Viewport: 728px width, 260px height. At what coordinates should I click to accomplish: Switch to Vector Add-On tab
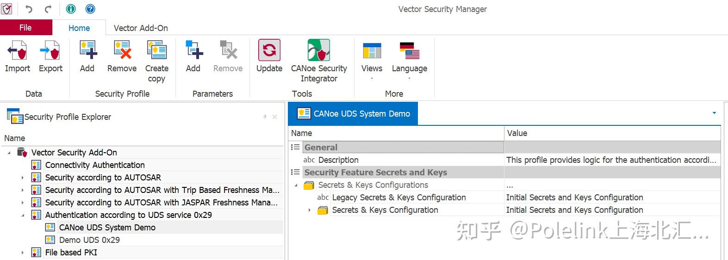coord(141,28)
